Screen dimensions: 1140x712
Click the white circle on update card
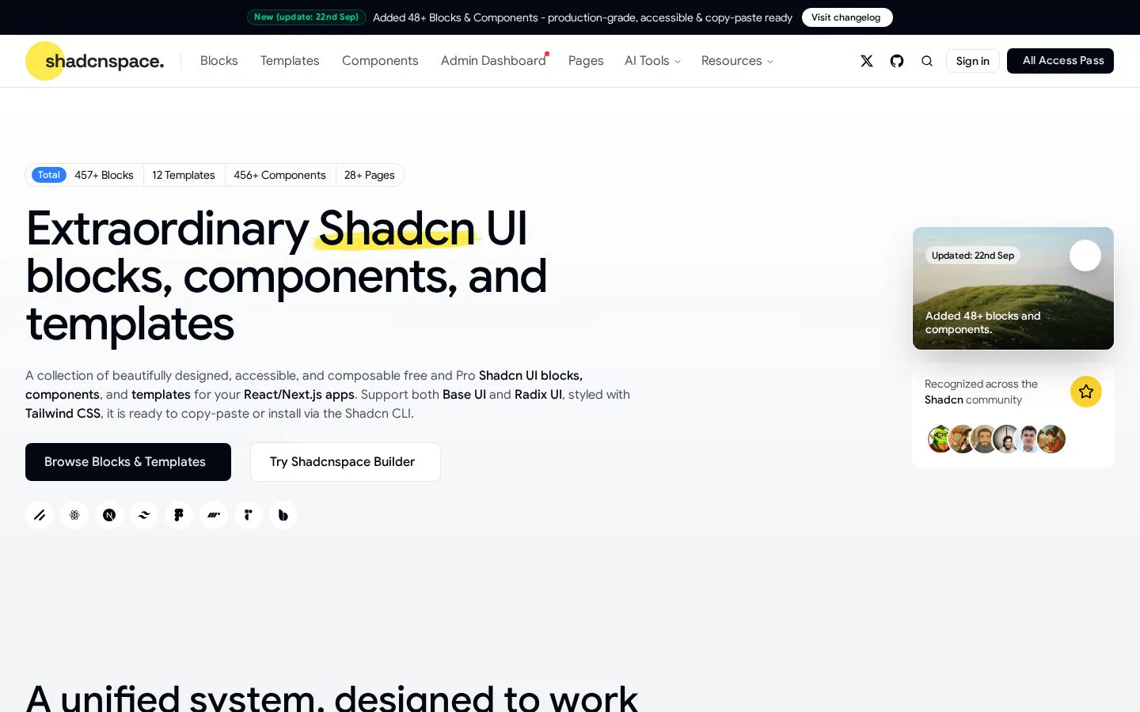1085,256
